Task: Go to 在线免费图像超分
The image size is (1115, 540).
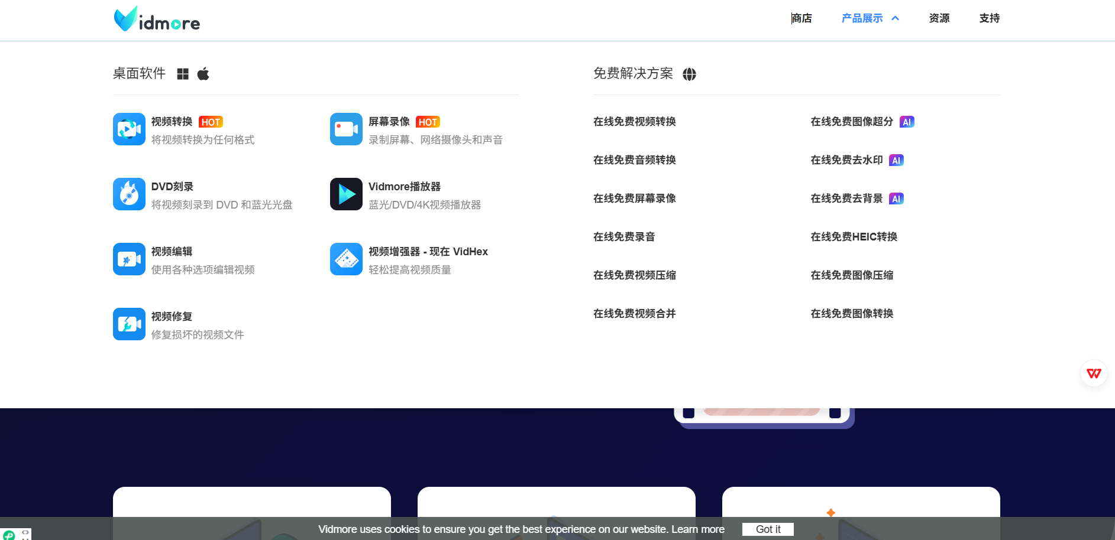Action: 852,122
